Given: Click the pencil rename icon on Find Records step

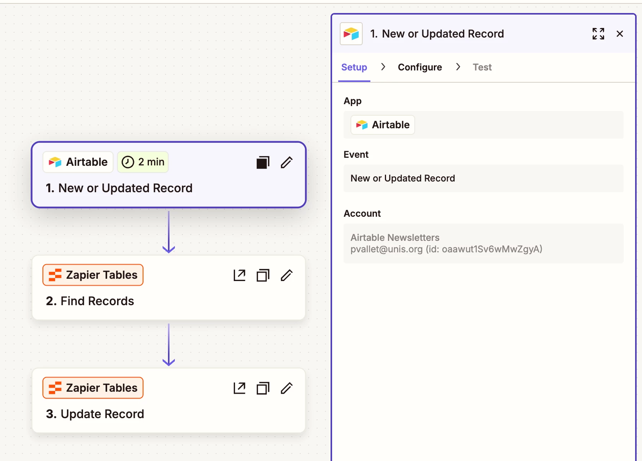Looking at the screenshot, I should [287, 275].
